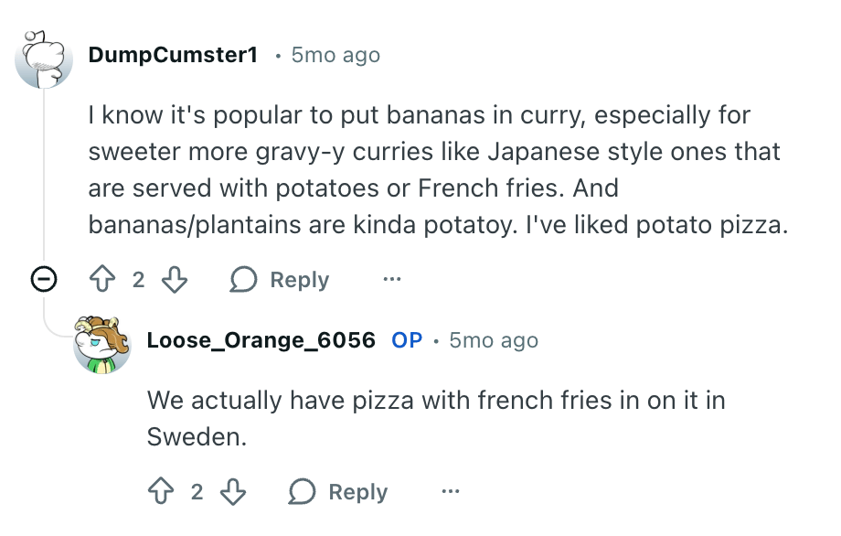Open more options on Loose_Orange_6056's reply
The width and height of the screenshot is (841, 536).
(451, 491)
